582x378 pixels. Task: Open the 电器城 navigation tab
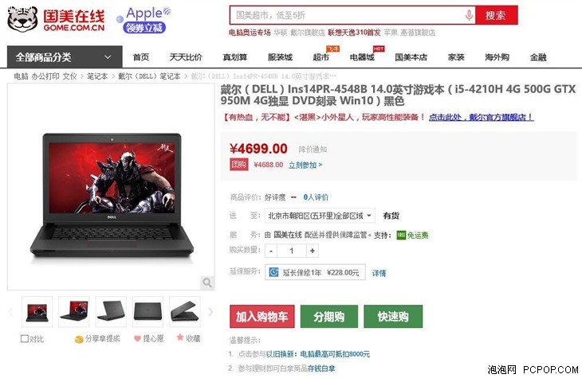pos(362,57)
